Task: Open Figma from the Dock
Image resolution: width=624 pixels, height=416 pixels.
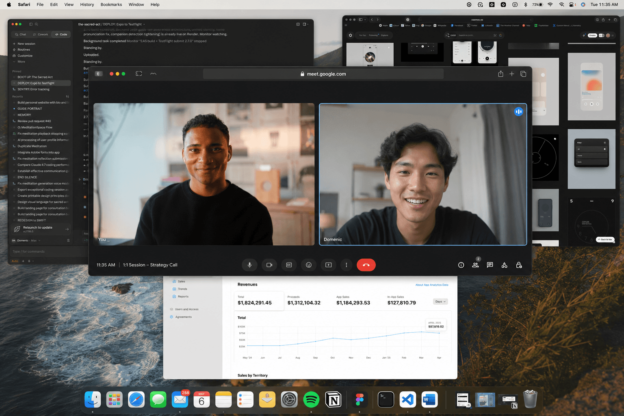Action: 360,400
